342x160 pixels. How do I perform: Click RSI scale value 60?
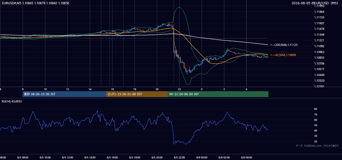(x=316, y=120)
